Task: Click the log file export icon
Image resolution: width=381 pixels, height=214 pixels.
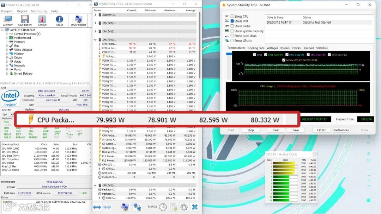Action: (174, 207)
